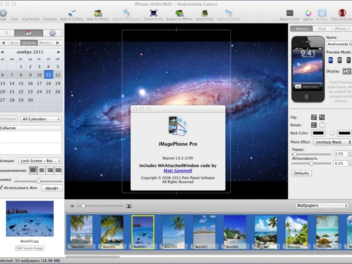Uncheck the Beach05 wallpaper checkbox

[192, 247]
